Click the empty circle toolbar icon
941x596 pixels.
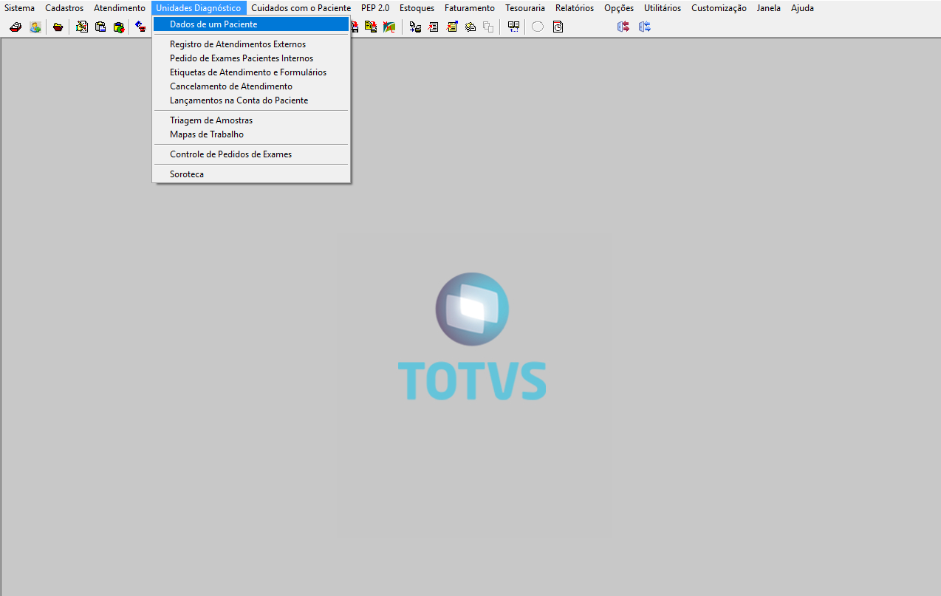(x=538, y=27)
